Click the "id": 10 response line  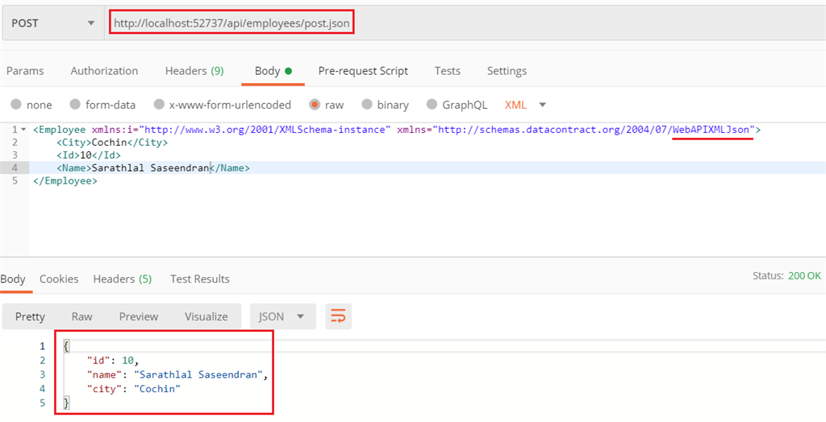(x=113, y=361)
